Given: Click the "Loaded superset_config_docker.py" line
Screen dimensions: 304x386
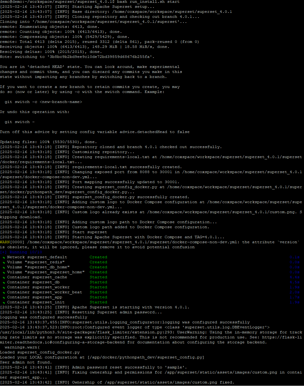Looking at the screenshot, I should click(x=40, y=353).
